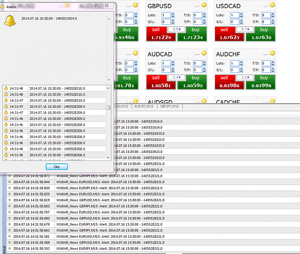Click the log row icon for 14:31:58.552

point(10,248)
